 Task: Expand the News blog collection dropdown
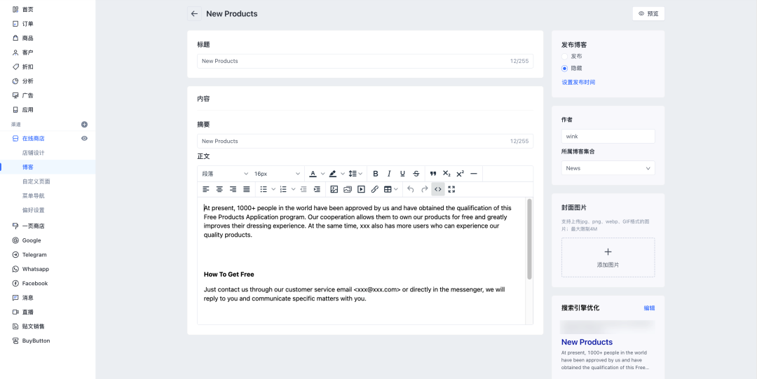pos(608,168)
